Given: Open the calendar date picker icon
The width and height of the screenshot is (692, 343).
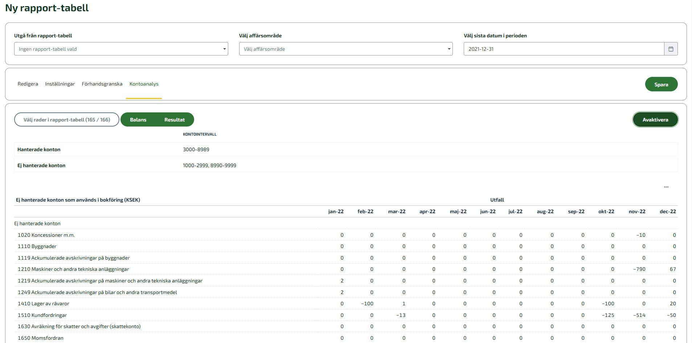Looking at the screenshot, I should click(x=671, y=49).
